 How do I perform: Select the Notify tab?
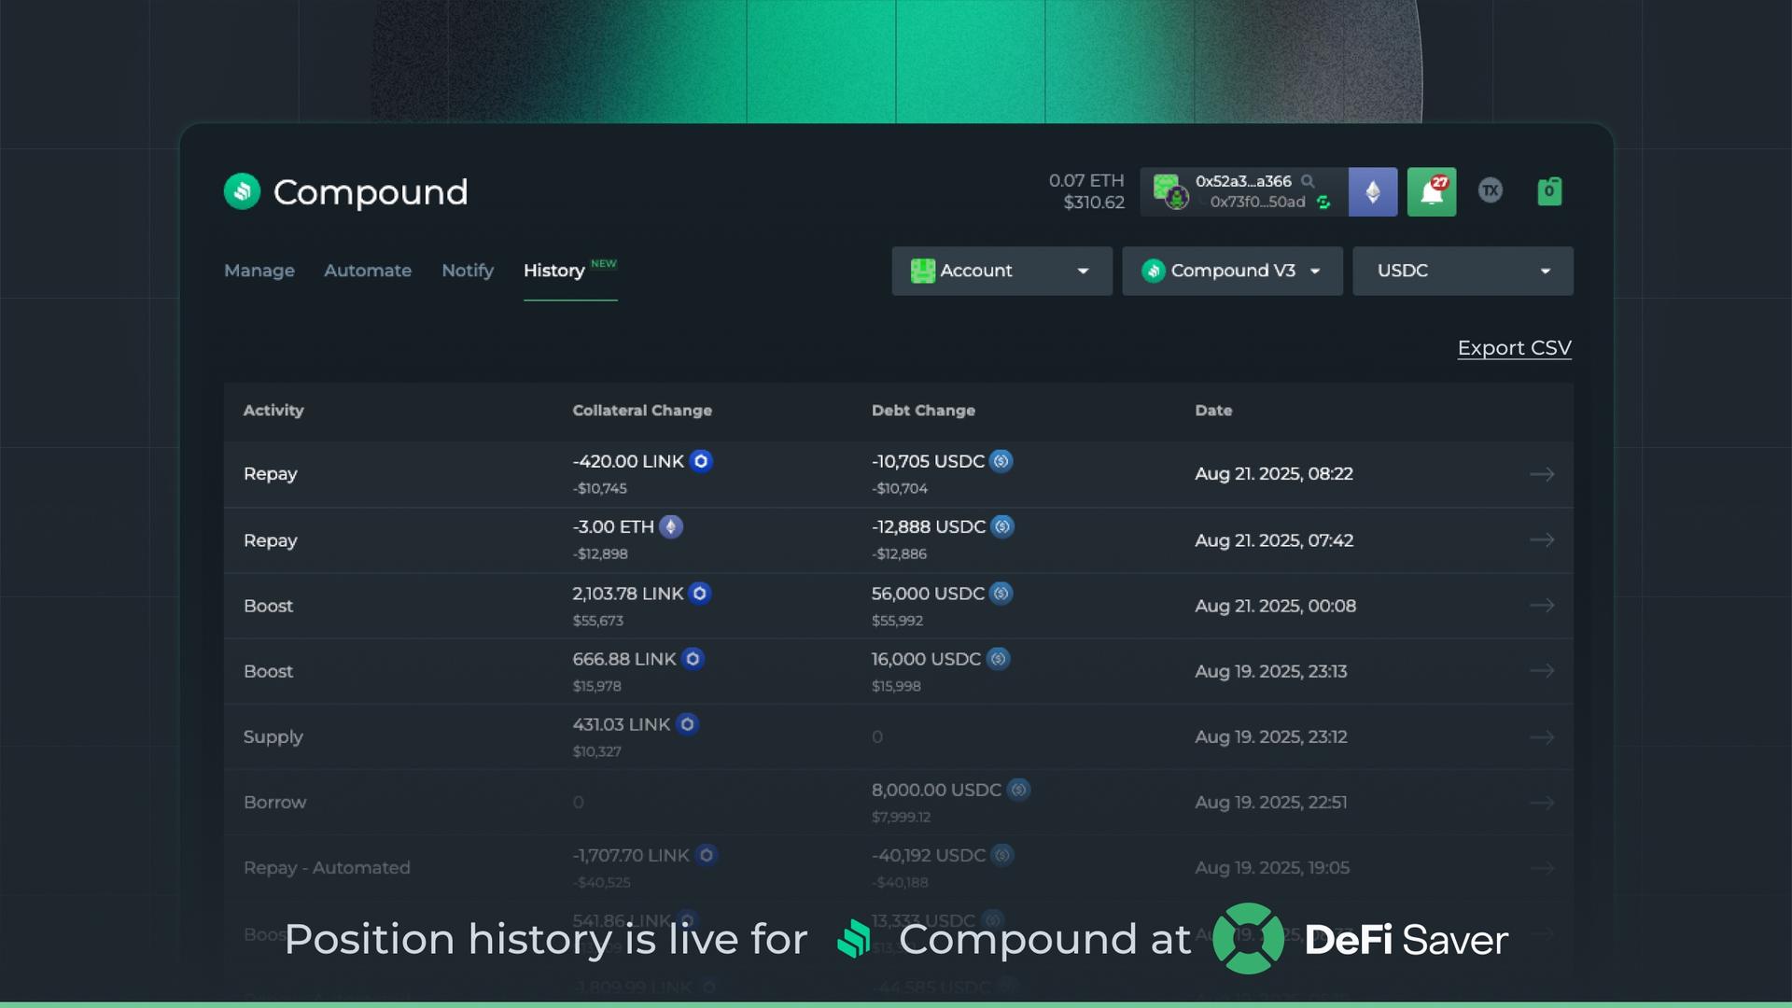pos(468,271)
